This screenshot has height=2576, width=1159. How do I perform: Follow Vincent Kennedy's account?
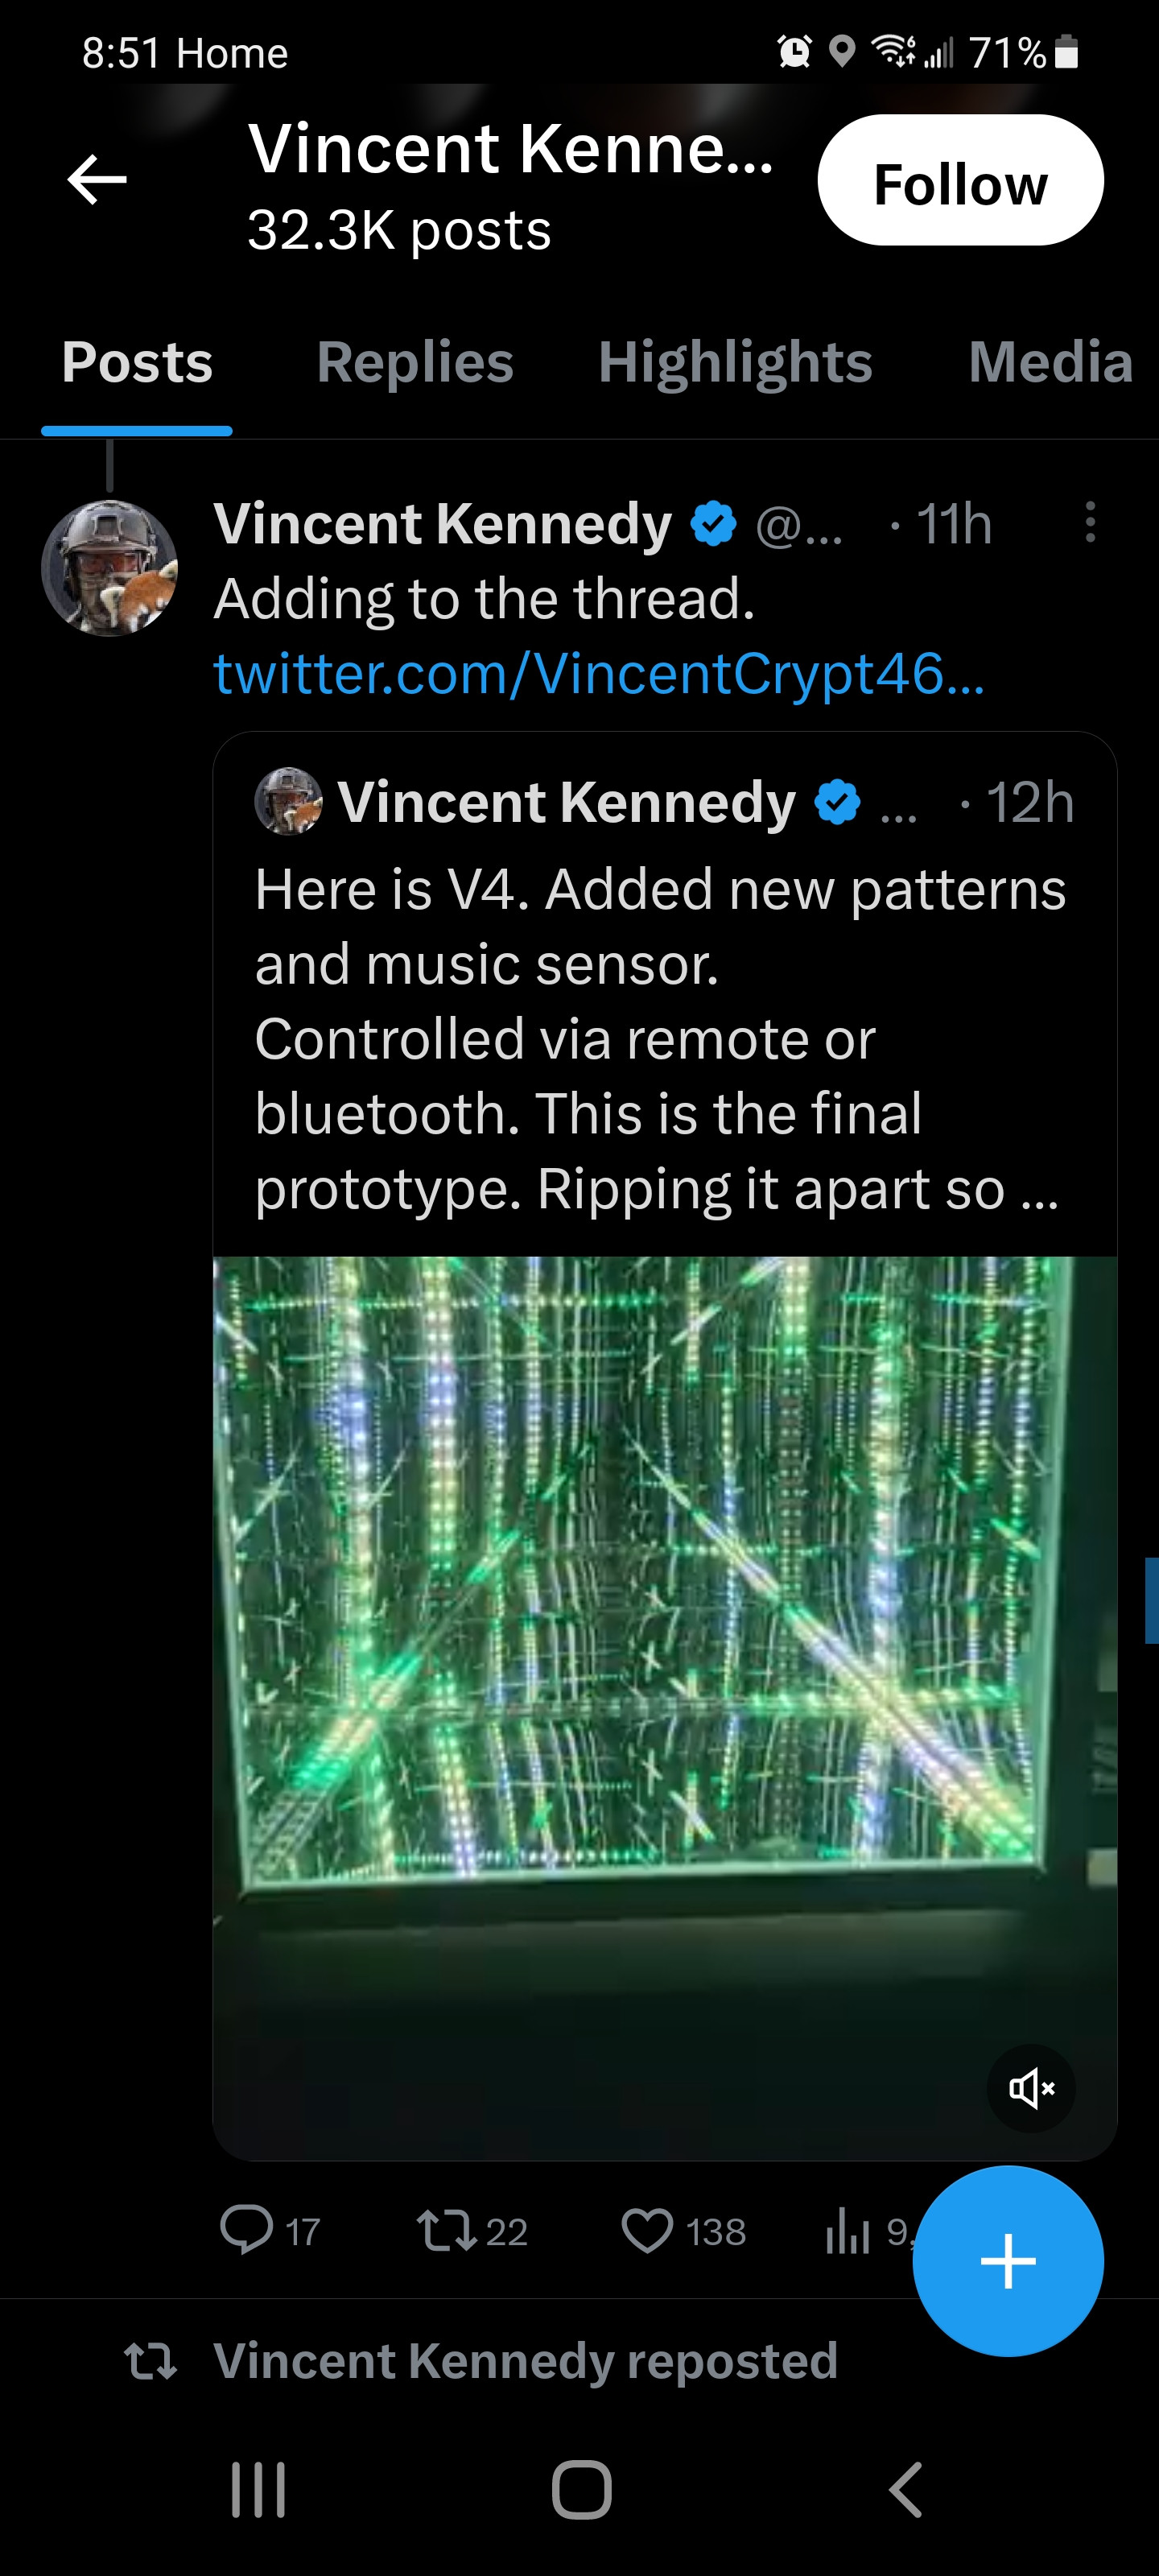[x=960, y=181]
